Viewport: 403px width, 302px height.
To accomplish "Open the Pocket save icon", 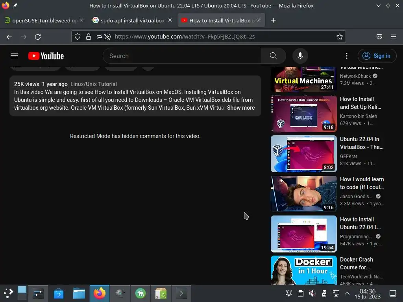I will [x=379, y=37].
